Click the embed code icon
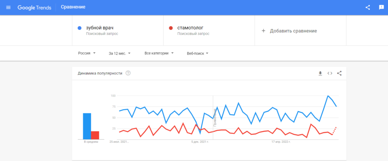This screenshot has width=388, height=161. pyautogui.click(x=330, y=73)
